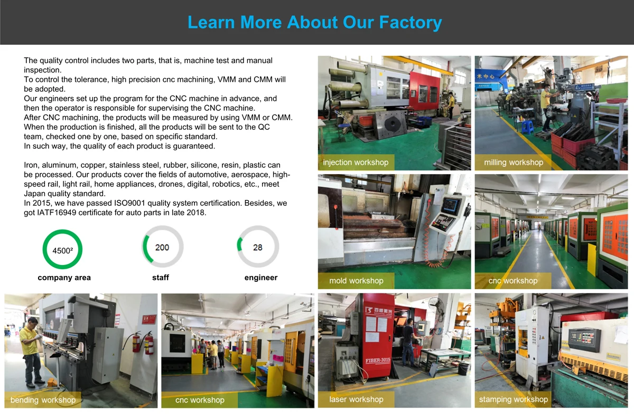Screen dimensions: 634x417
Task: Click the staff count circle showing 200
Action: (x=162, y=247)
